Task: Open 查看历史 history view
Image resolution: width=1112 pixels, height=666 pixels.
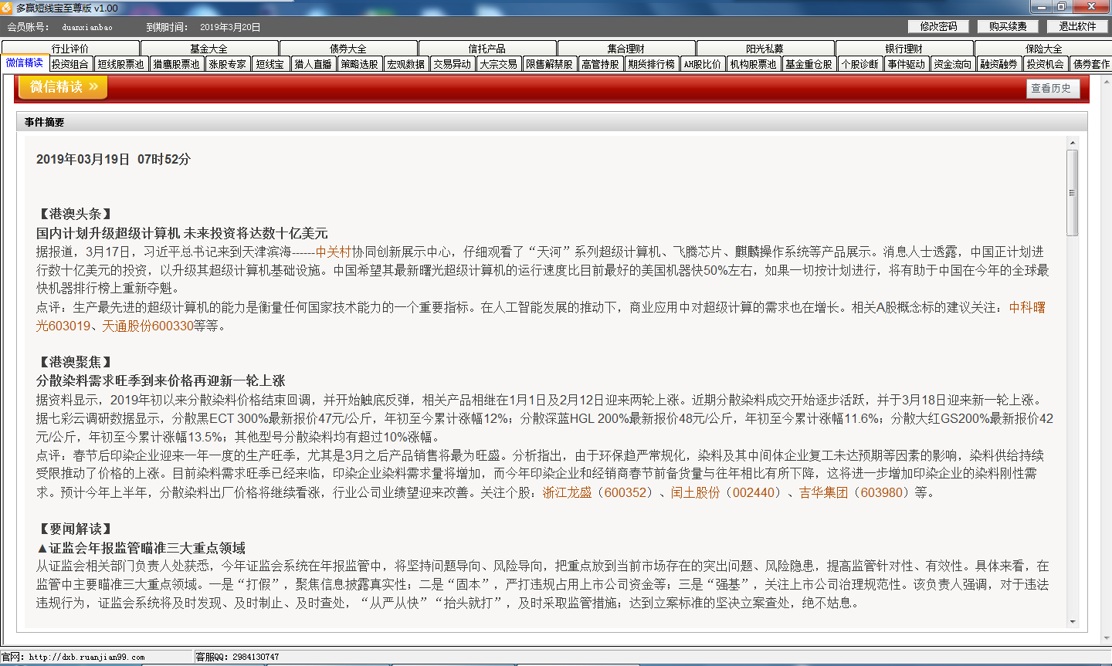Action: coord(1052,88)
